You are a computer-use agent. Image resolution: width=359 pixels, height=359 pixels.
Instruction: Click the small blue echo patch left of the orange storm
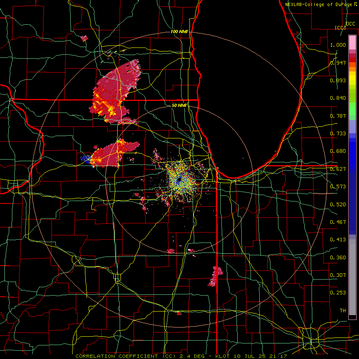click(85, 158)
